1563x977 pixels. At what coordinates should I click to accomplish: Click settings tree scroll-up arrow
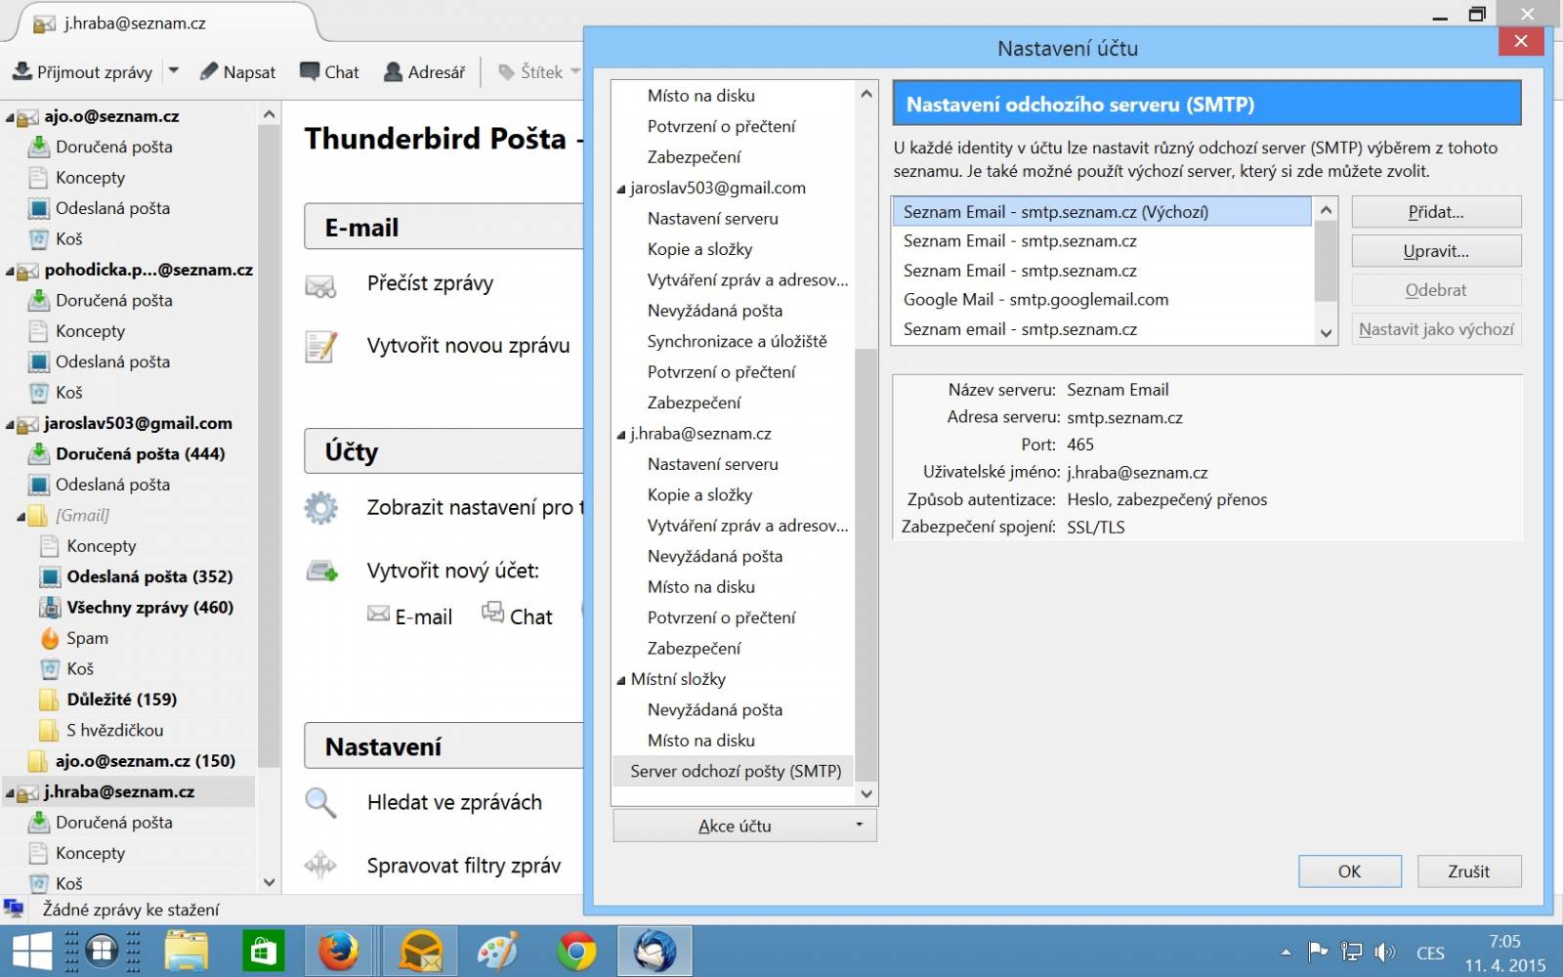[866, 94]
